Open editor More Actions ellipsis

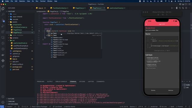189,8
